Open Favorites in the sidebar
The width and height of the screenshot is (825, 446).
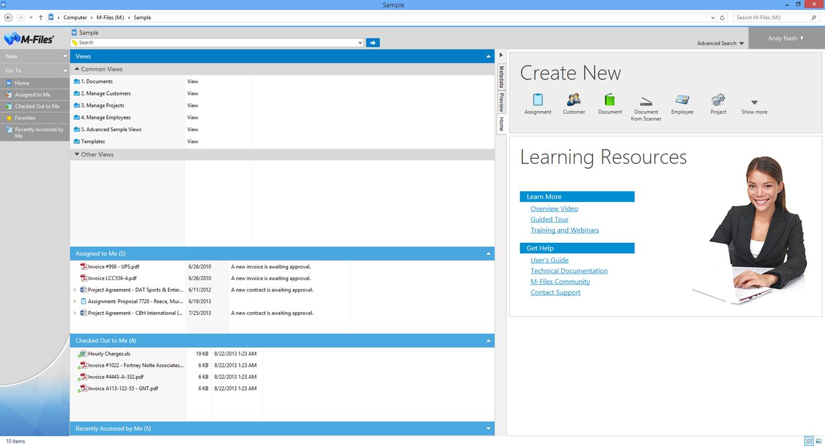pos(35,118)
